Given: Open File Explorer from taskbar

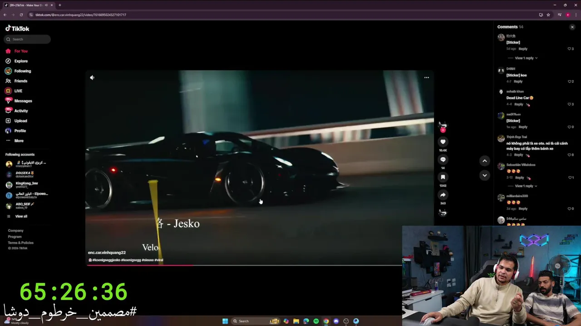Looking at the screenshot, I should tap(296, 321).
